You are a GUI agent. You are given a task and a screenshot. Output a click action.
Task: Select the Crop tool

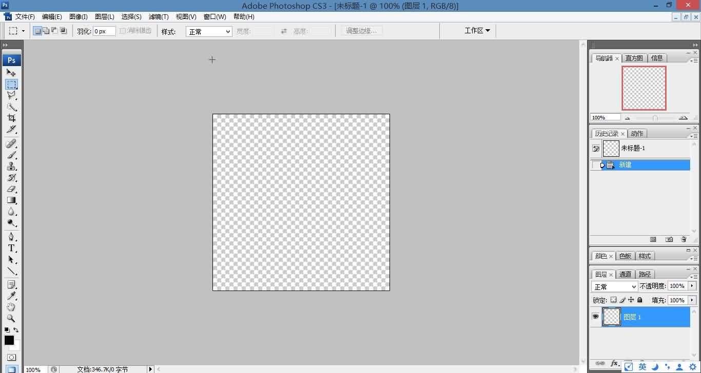tap(11, 118)
